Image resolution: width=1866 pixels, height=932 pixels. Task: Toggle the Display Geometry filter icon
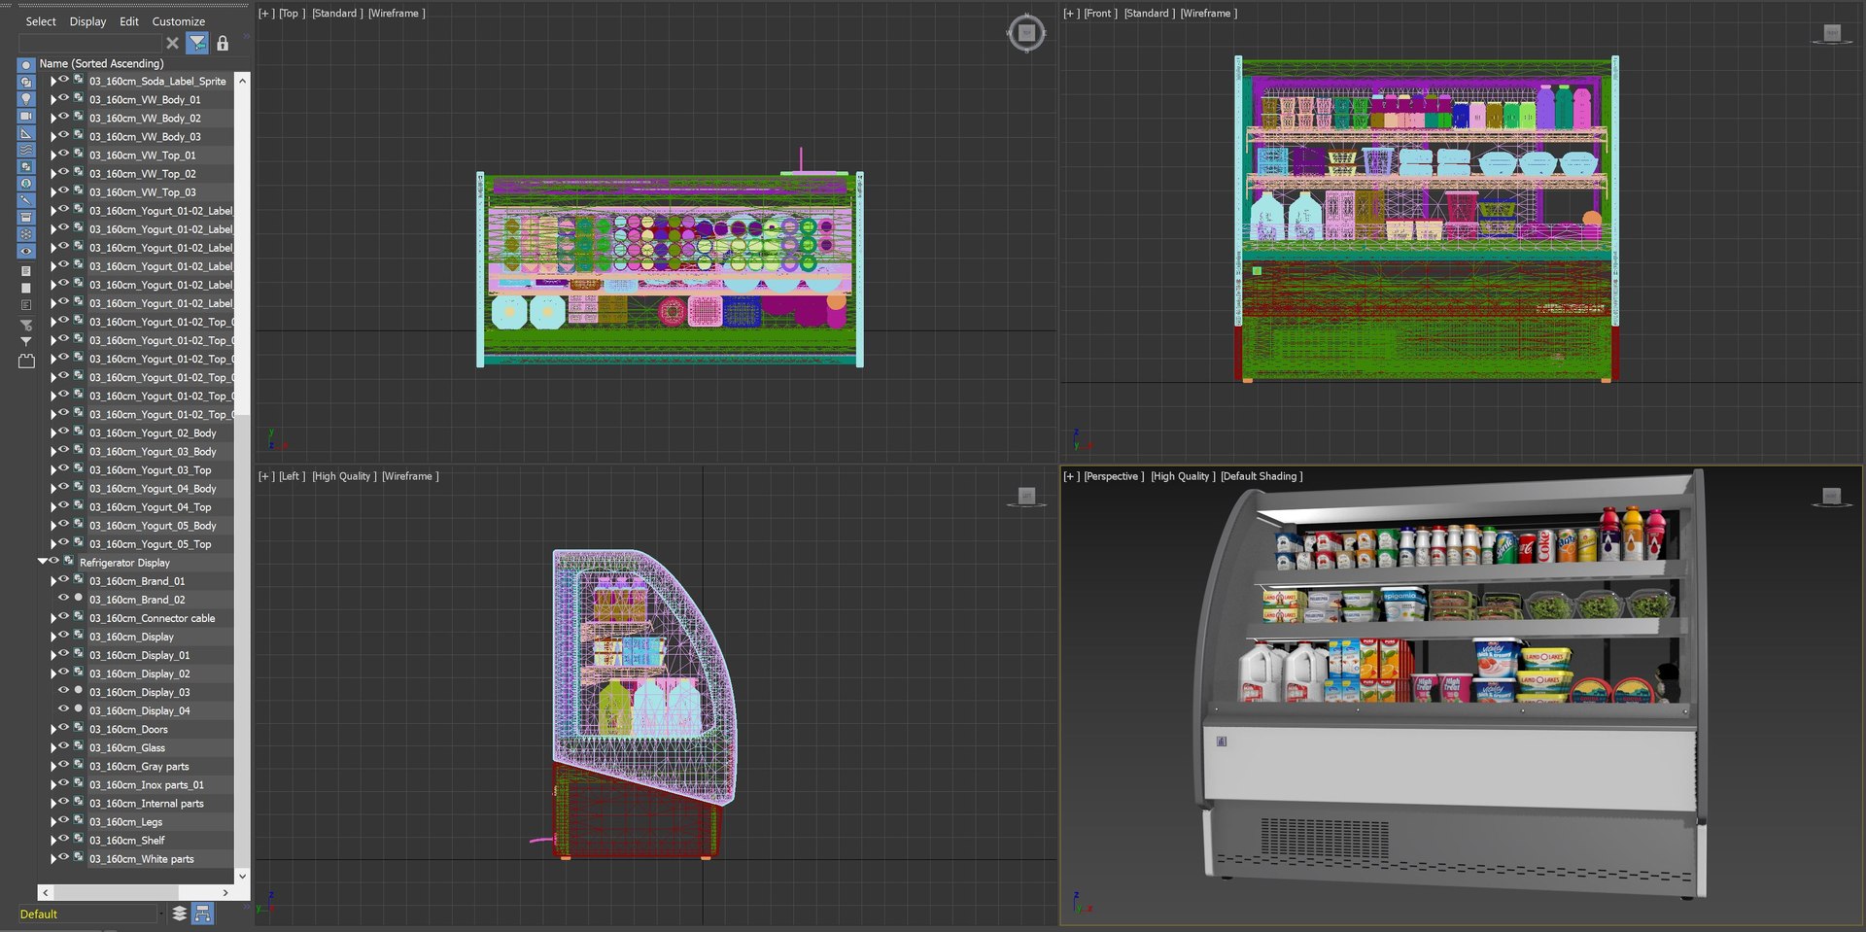pyautogui.click(x=26, y=65)
